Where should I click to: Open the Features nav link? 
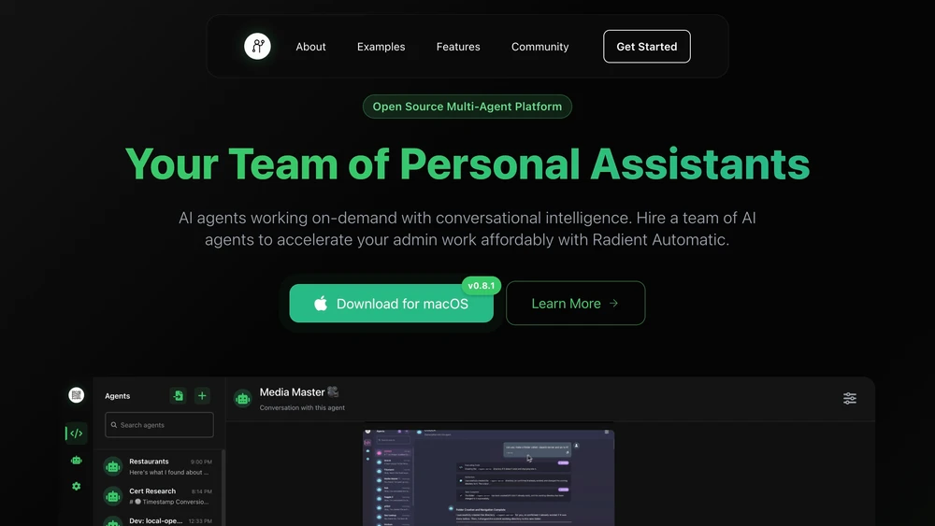[x=458, y=47]
